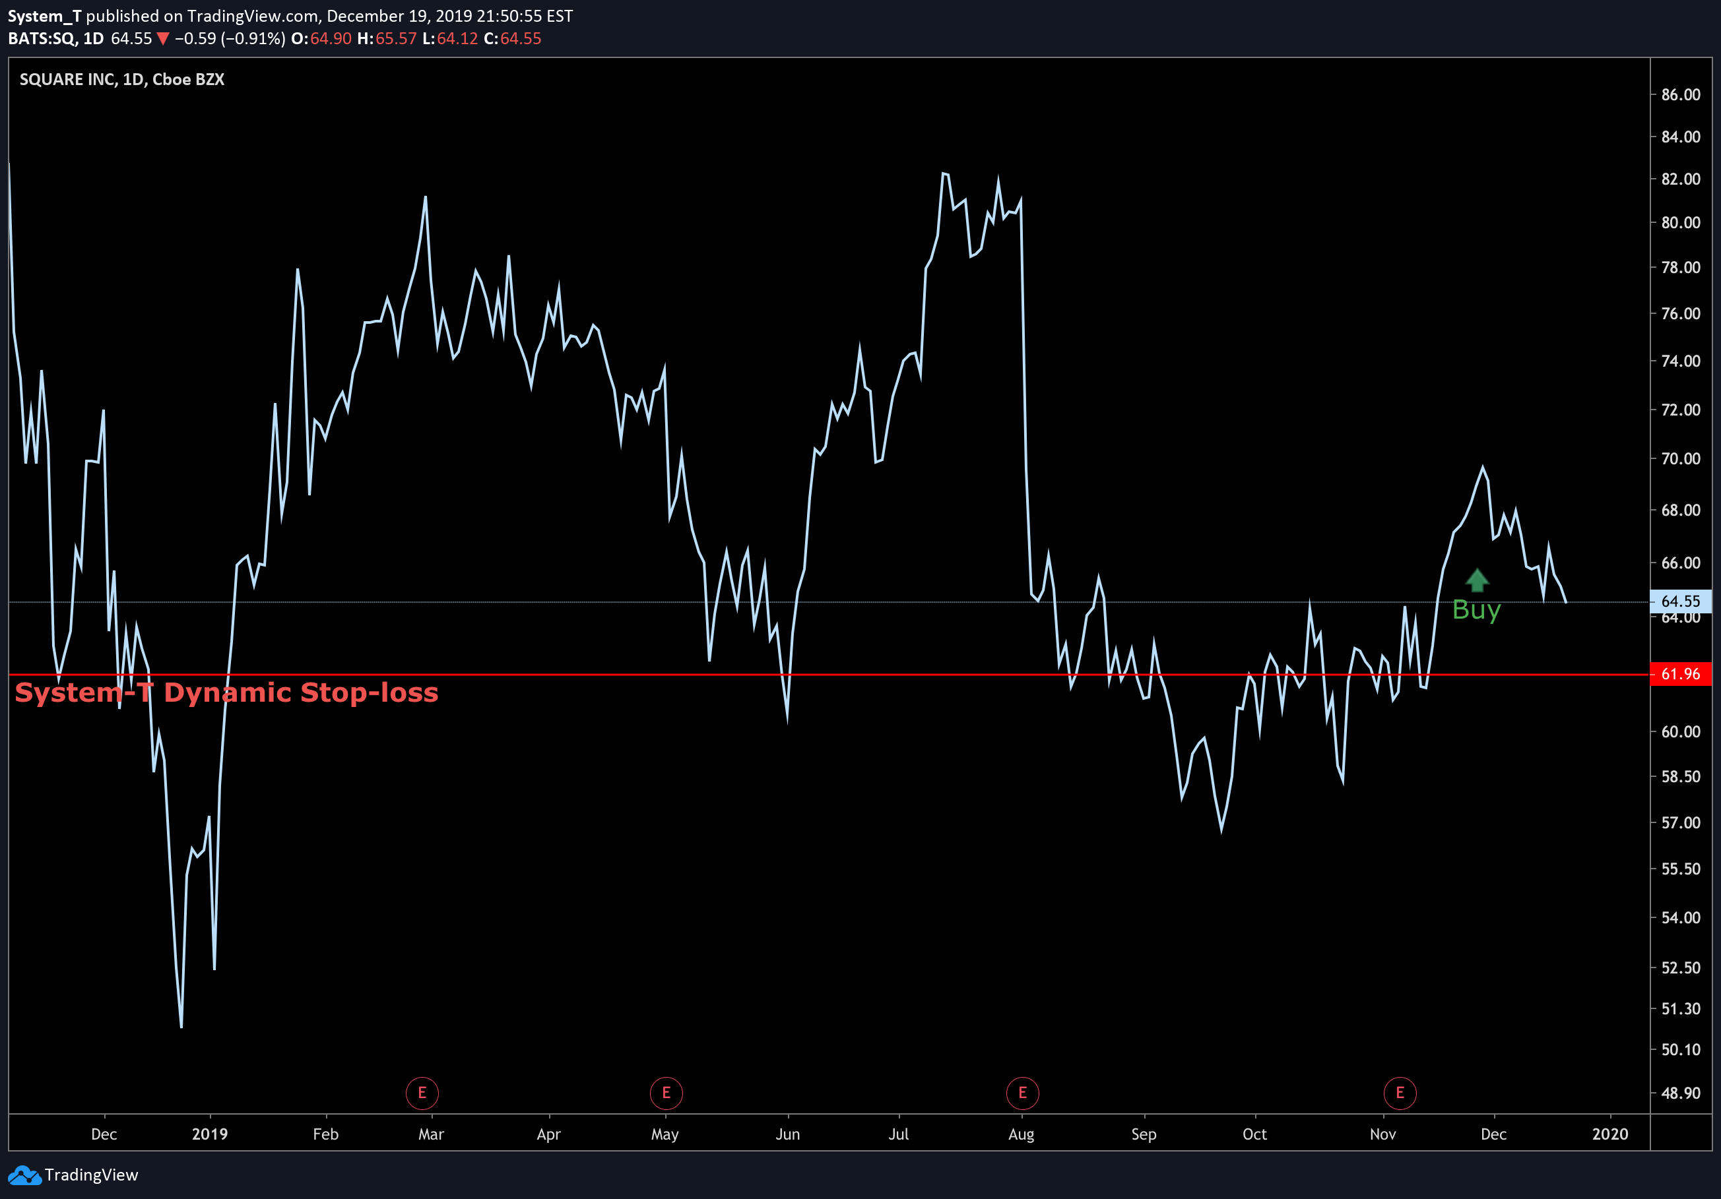This screenshot has width=1721, height=1199.
Task: Click the Jul time axis label
Action: pyautogui.click(x=899, y=1134)
